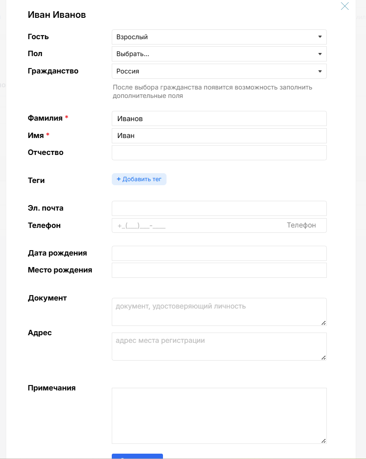This screenshot has width=366, height=459.
Task: Open the Гражданство dropdown showing Россия
Action: coord(219,71)
